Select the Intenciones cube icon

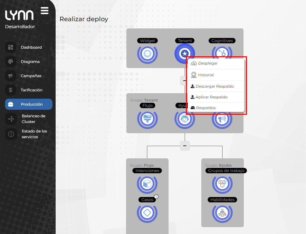(x=147, y=184)
